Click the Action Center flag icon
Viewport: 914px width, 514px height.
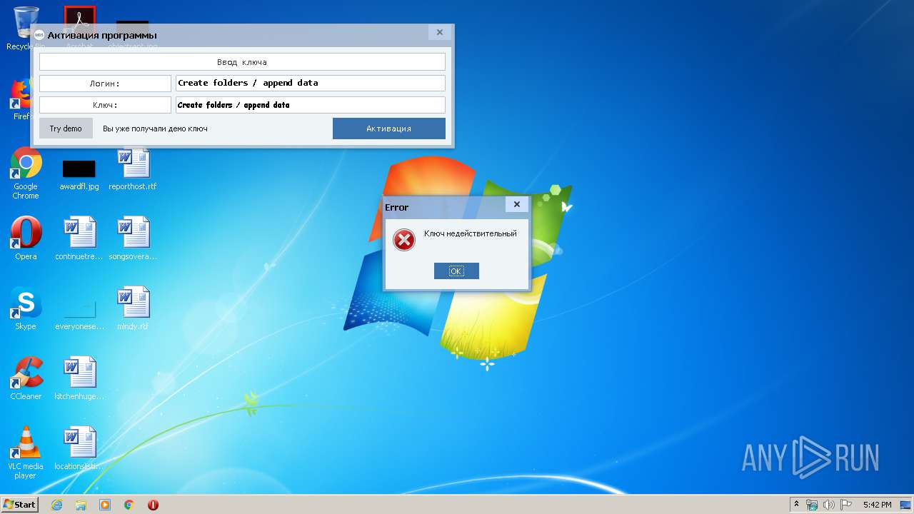tap(846, 505)
